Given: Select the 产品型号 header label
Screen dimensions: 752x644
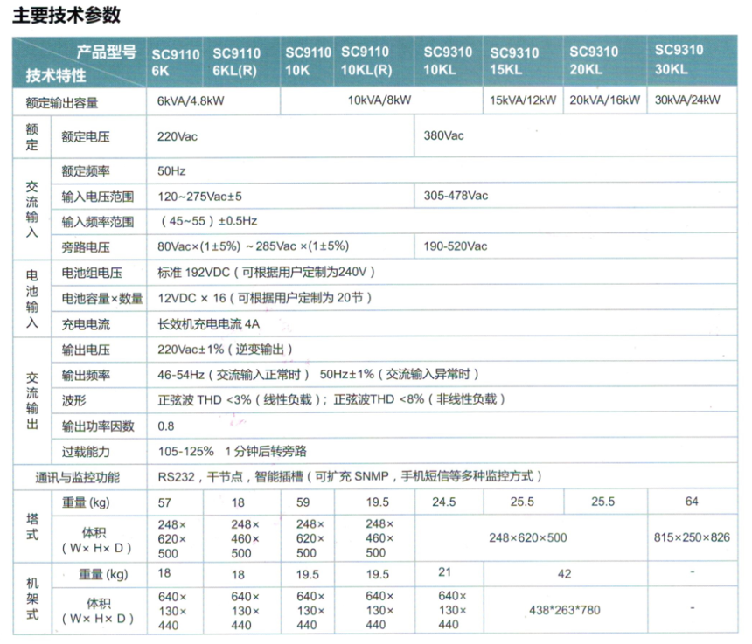Looking at the screenshot, I should pos(107,52).
